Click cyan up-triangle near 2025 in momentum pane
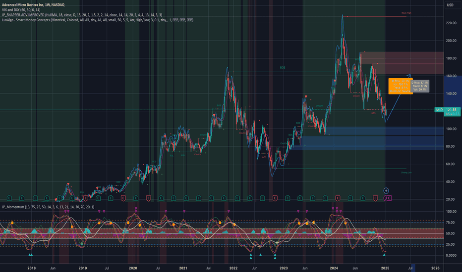The width and height of the screenshot is (462, 272). pos(384,255)
